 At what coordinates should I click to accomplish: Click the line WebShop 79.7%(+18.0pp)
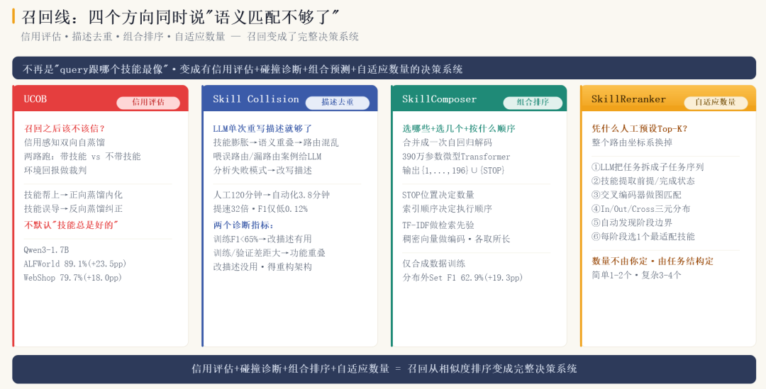click(x=73, y=278)
